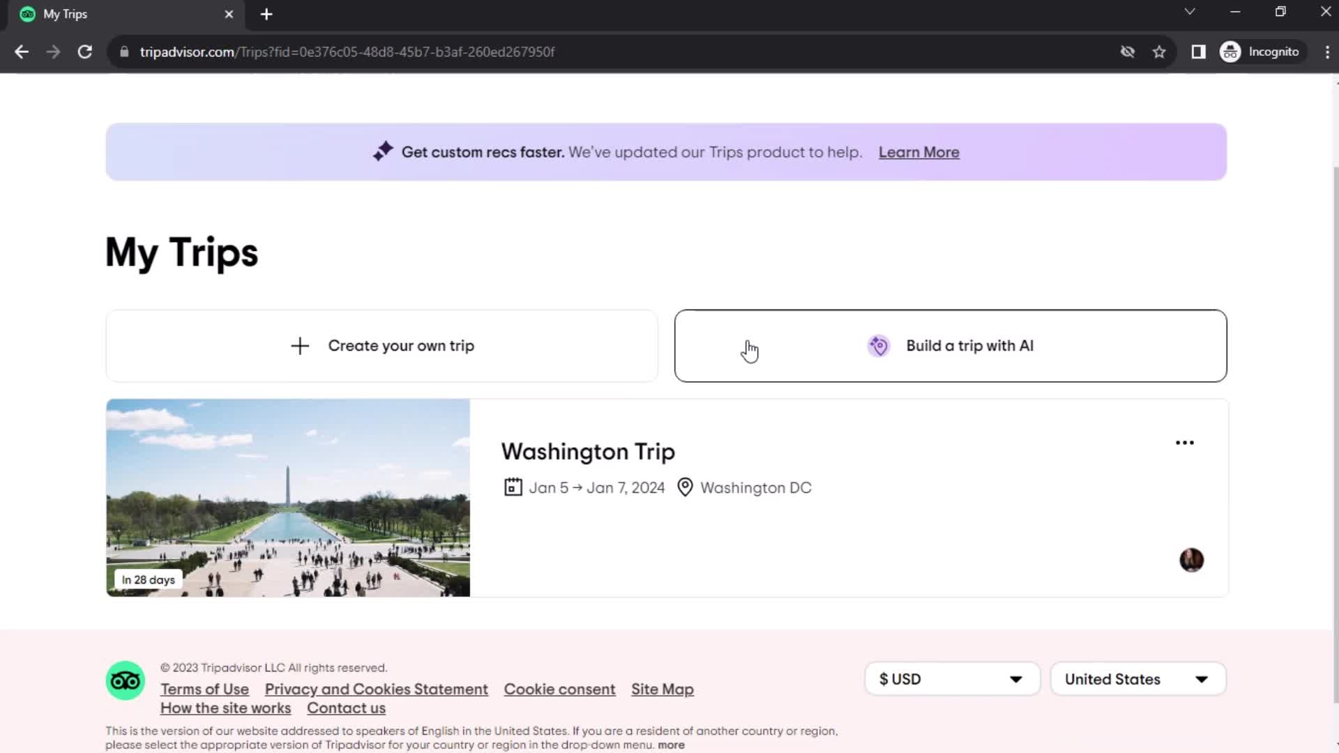1339x753 pixels.
Task: Click the browser tab list dropdown arrow
Action: tap(1190, 13)
